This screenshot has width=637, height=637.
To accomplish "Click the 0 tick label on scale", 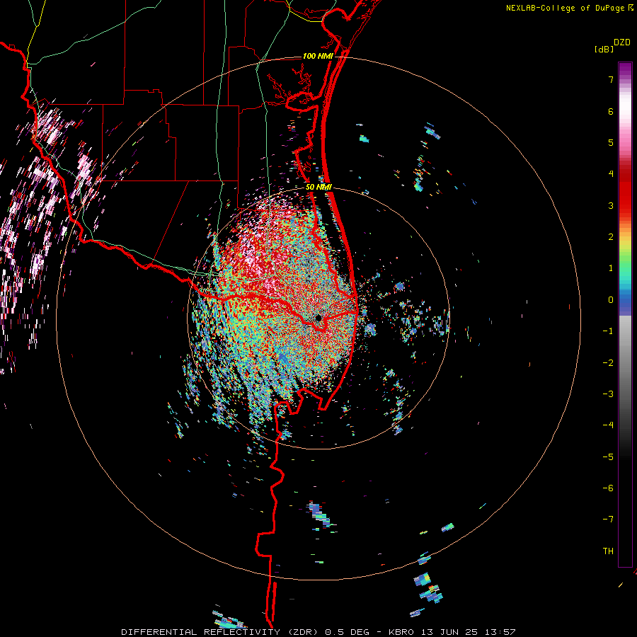I will pyautogui.click(x=611, y=300).
